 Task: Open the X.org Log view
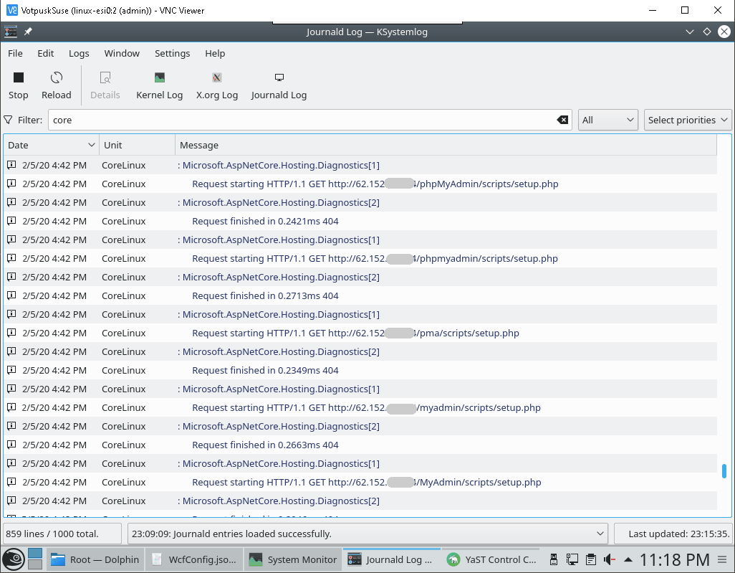216,85
